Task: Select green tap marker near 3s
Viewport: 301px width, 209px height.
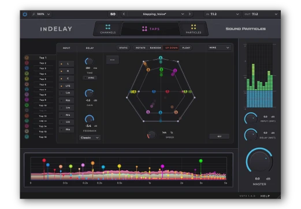Action: pos(200,161)
